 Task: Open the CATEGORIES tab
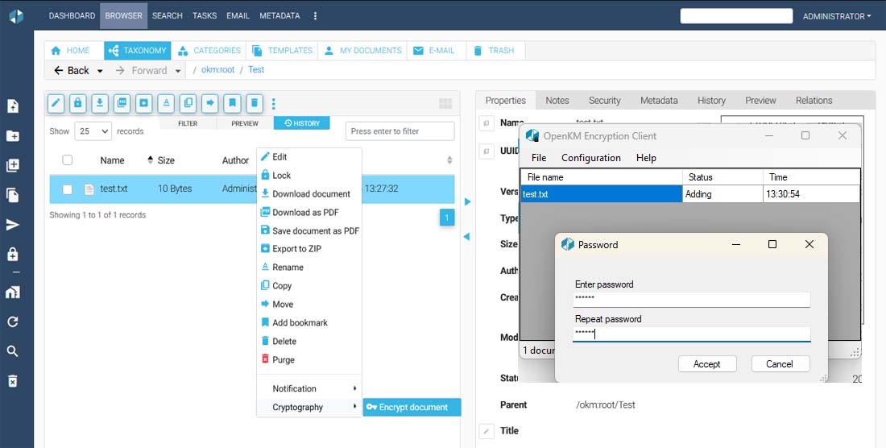209,50
